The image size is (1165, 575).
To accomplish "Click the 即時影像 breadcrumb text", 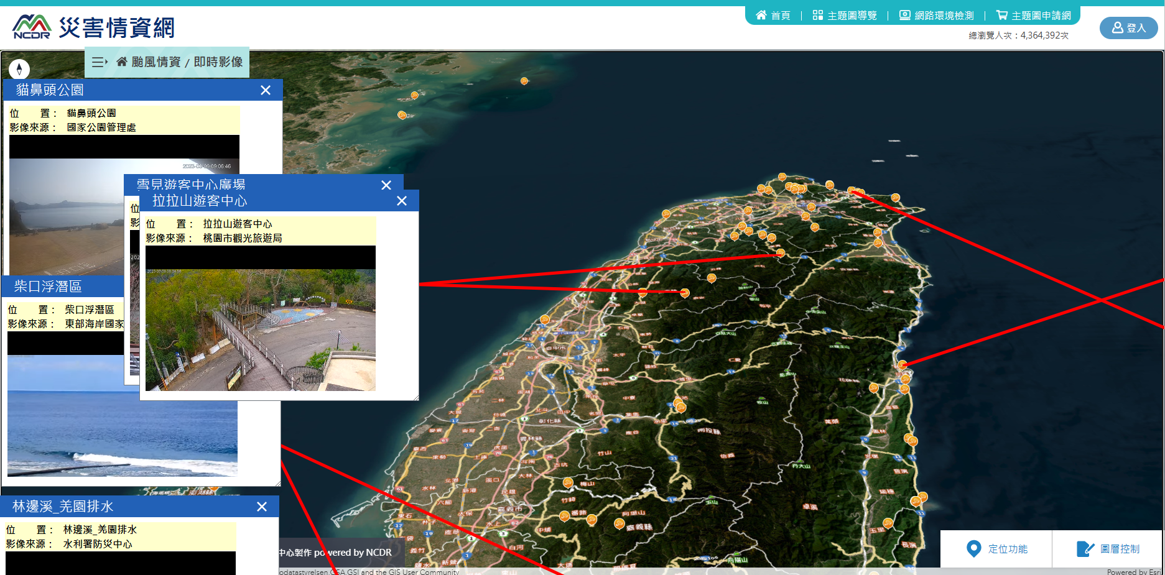I will coord(218,62).
